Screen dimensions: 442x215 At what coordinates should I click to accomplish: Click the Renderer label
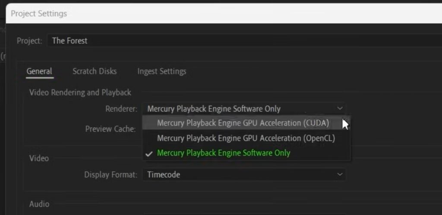click(121, 109)
